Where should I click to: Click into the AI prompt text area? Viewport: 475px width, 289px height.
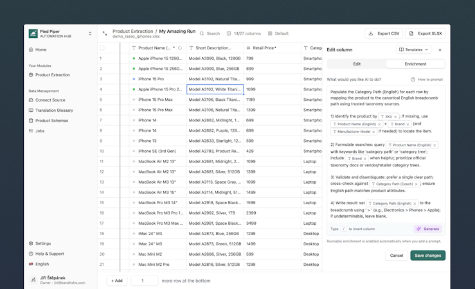click(386, 154)
